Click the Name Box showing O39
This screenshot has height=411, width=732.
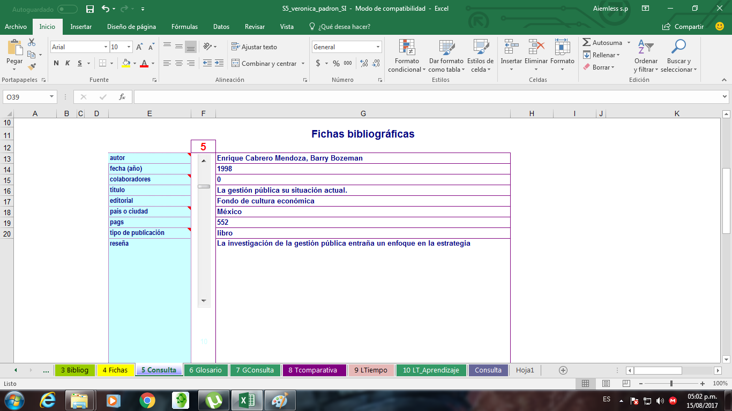(x=24, y=97)
